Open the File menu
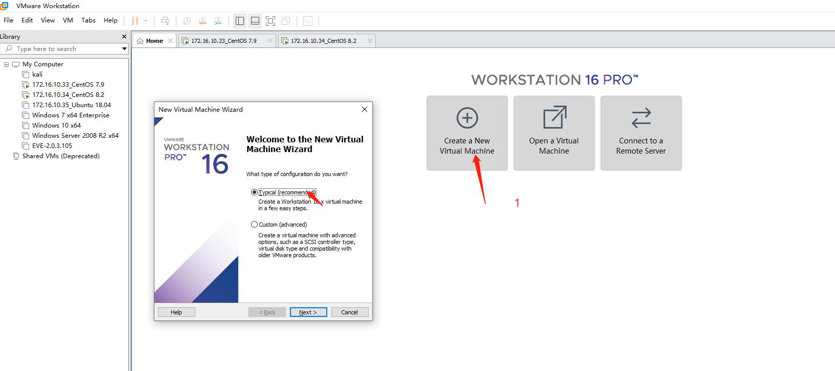835x371 pixels. pos(9,20)
